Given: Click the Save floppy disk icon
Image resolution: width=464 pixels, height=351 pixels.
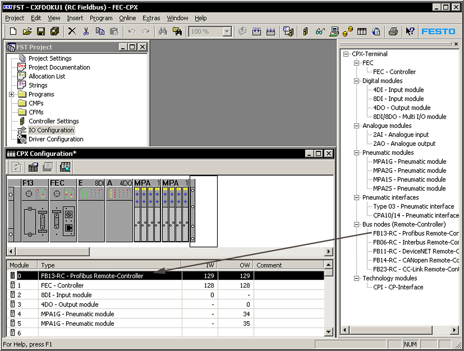Looking at the screenshot, I should [x=41, y=31].
